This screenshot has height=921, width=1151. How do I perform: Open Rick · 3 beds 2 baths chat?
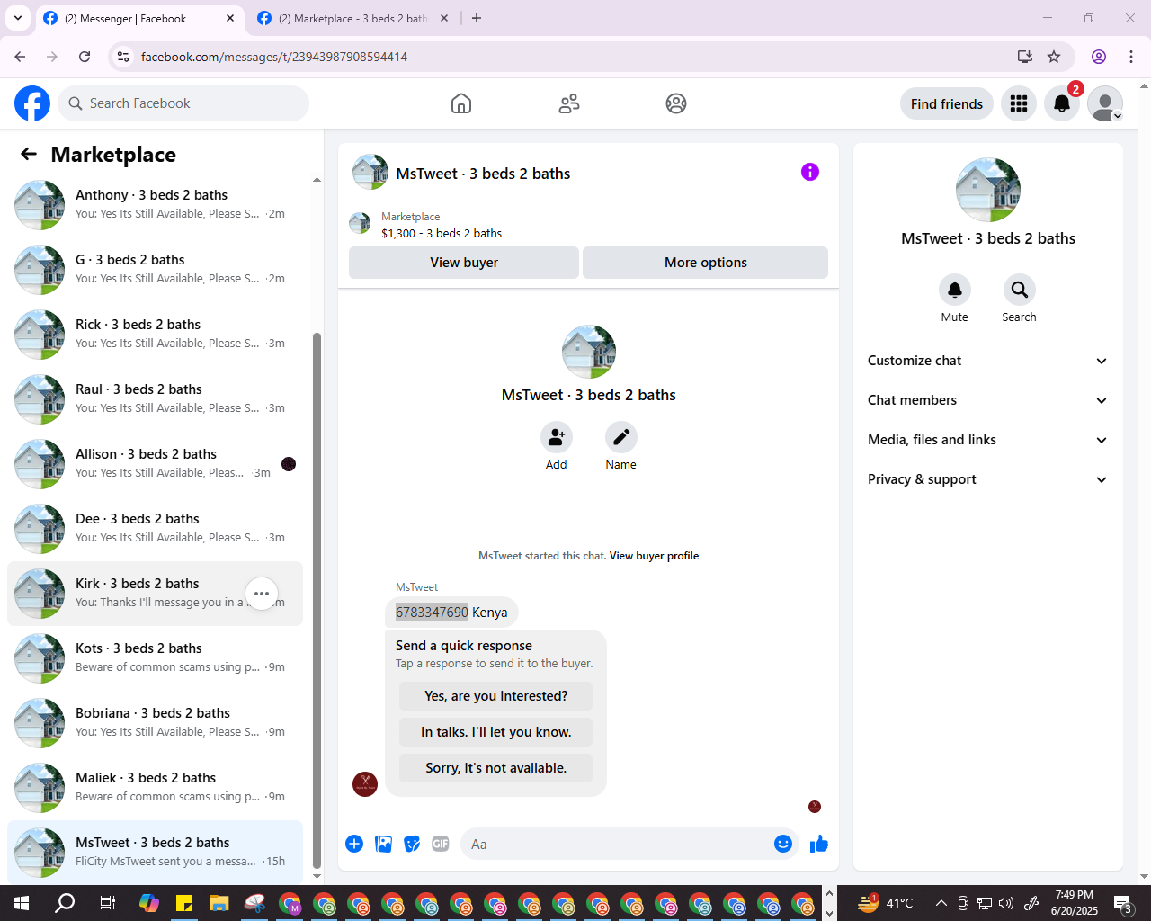click(155, 334)
